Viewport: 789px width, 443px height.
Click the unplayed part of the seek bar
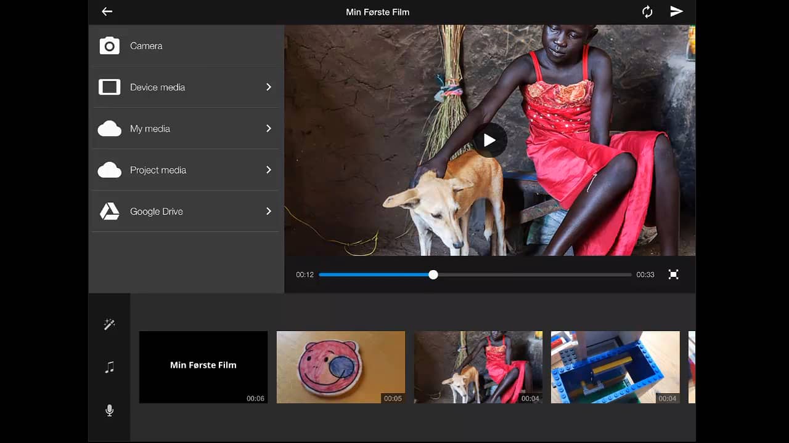(x=535, y=274)
